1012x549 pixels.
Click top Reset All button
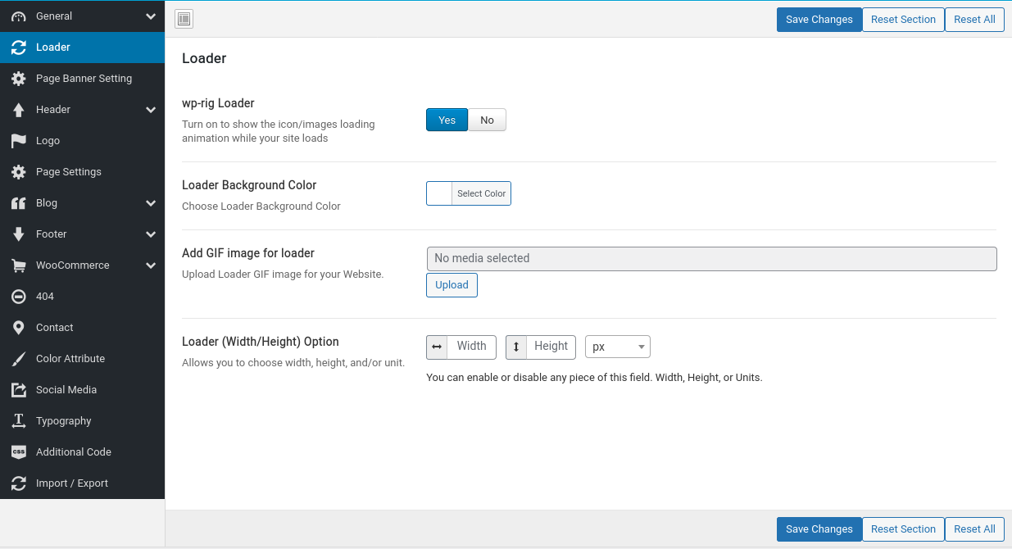[974, 20]
